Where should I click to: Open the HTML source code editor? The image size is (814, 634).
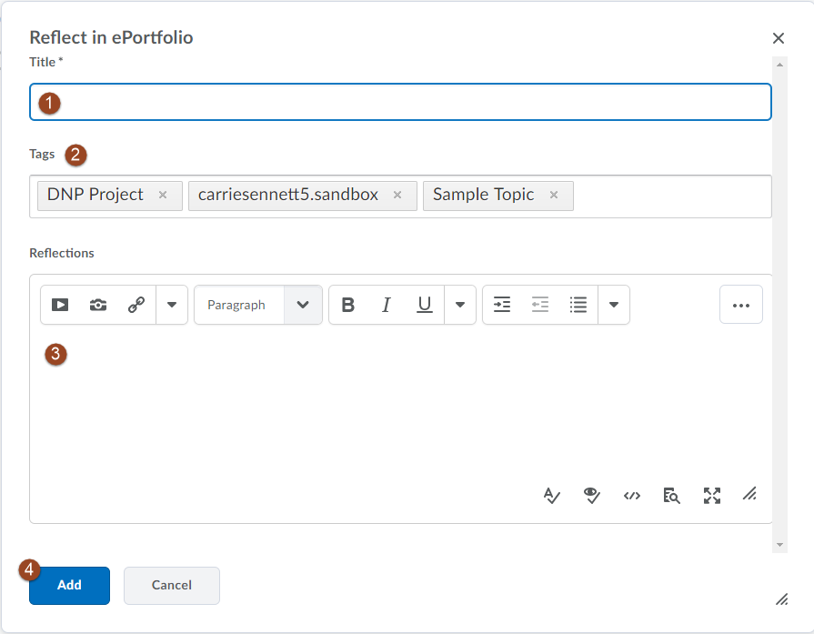click(632, 496)
